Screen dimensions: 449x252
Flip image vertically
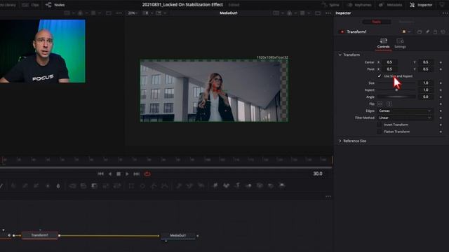pyautogui.click(x=389, y=104)
